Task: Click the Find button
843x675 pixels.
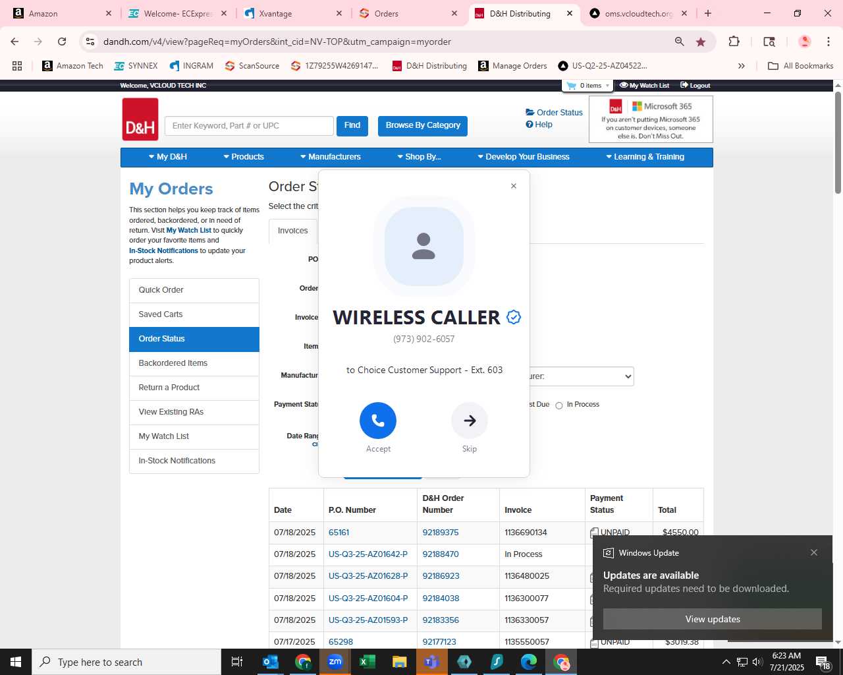Action: coord(352,126)
